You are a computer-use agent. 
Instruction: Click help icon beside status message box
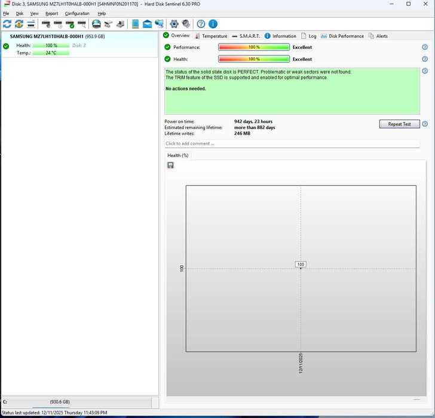pos(425,71)
